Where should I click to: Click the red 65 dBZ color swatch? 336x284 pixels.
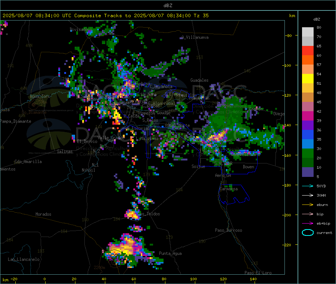coord(308,50)
